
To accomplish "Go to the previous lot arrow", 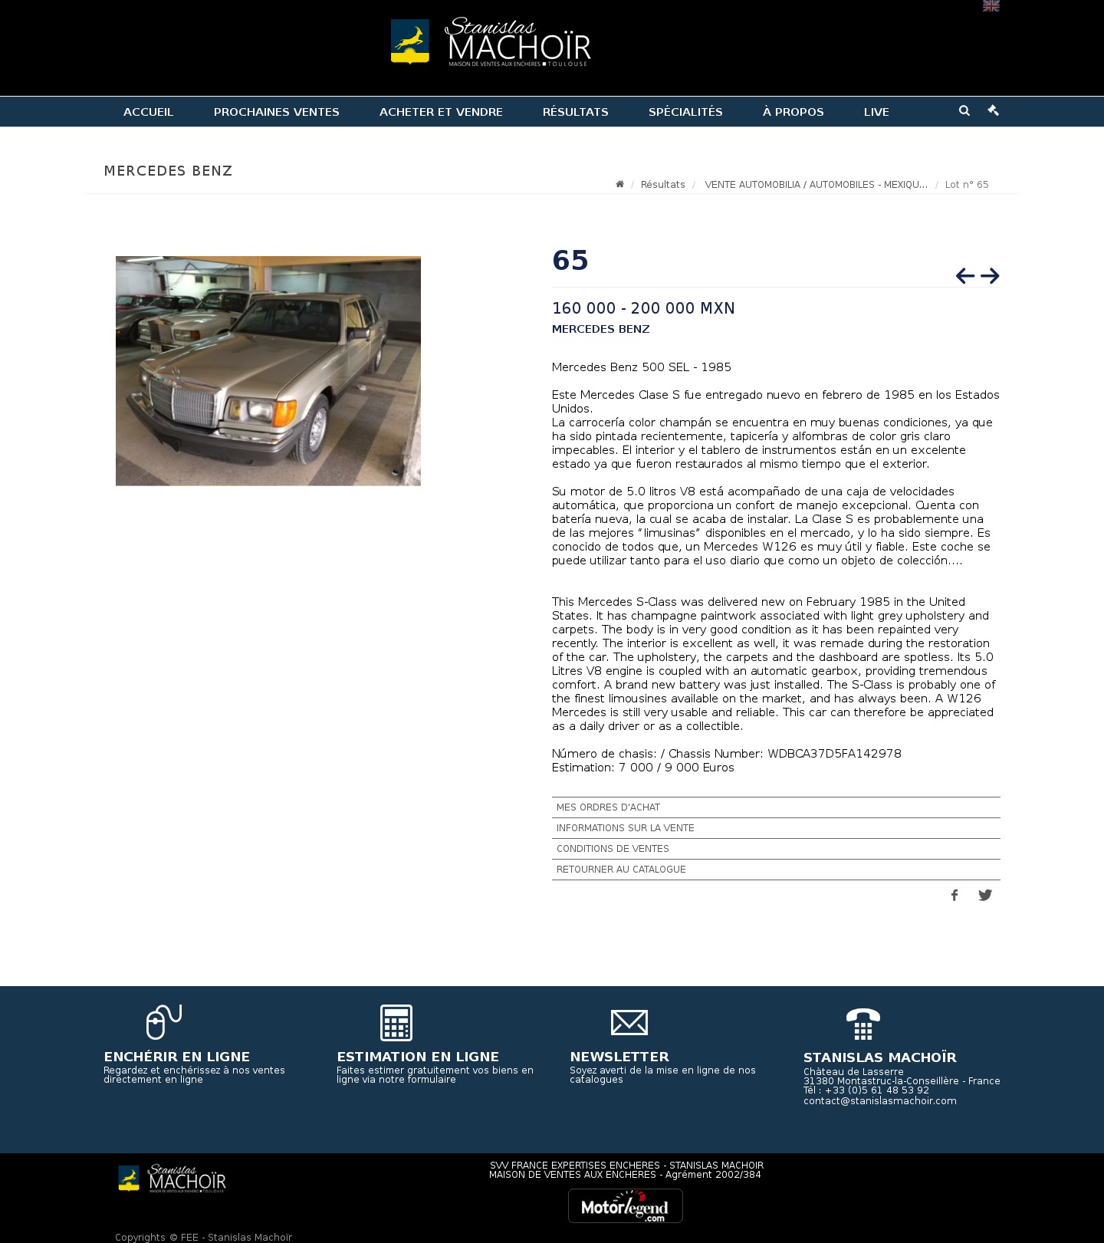I will point(965,276).
